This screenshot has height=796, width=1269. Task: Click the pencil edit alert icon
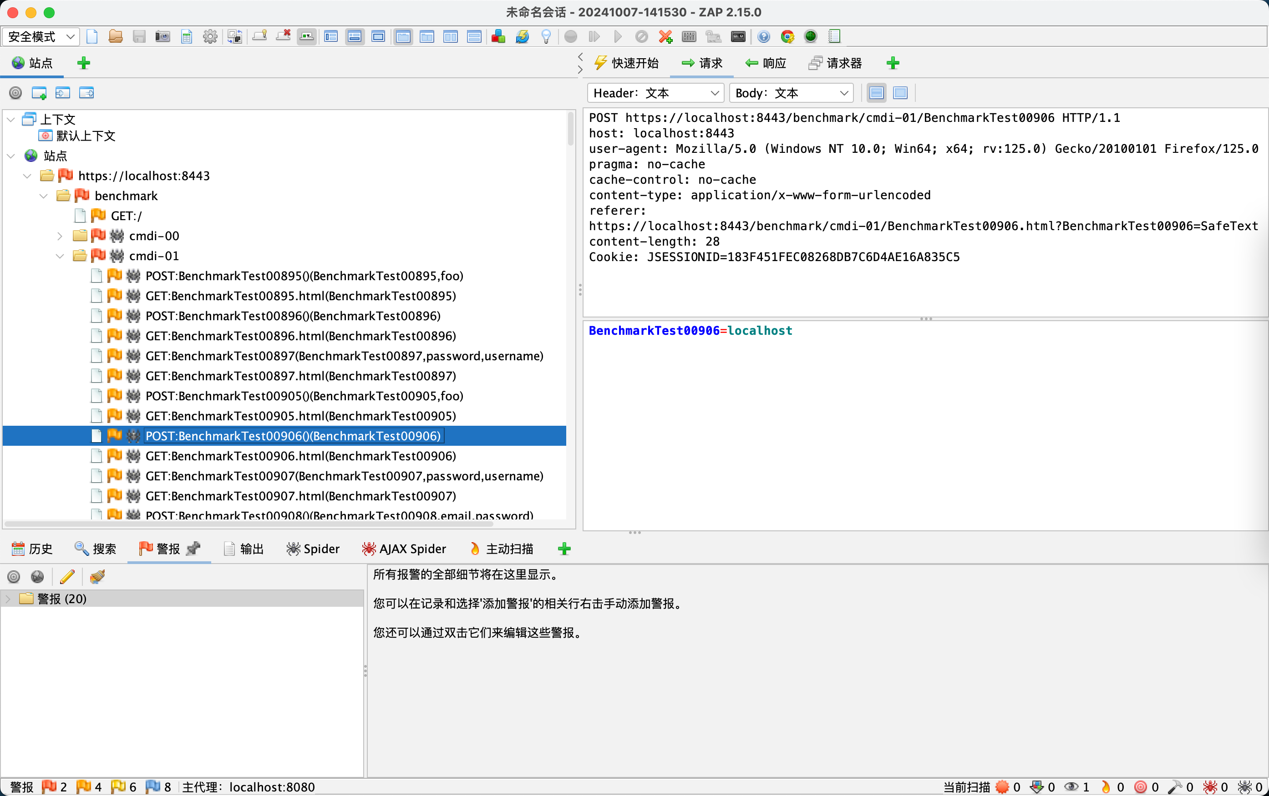coord(67,576)
